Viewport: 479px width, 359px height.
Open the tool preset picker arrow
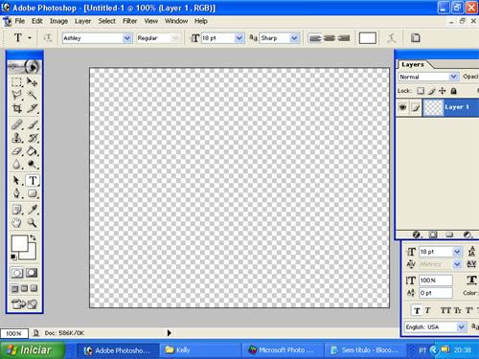pyautogui.click(x=30, y=38)
